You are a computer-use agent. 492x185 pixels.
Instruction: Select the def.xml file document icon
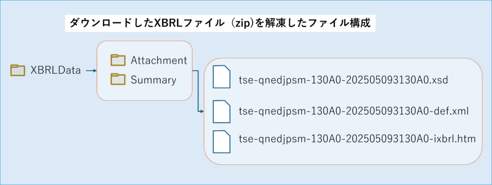[221, 111]
